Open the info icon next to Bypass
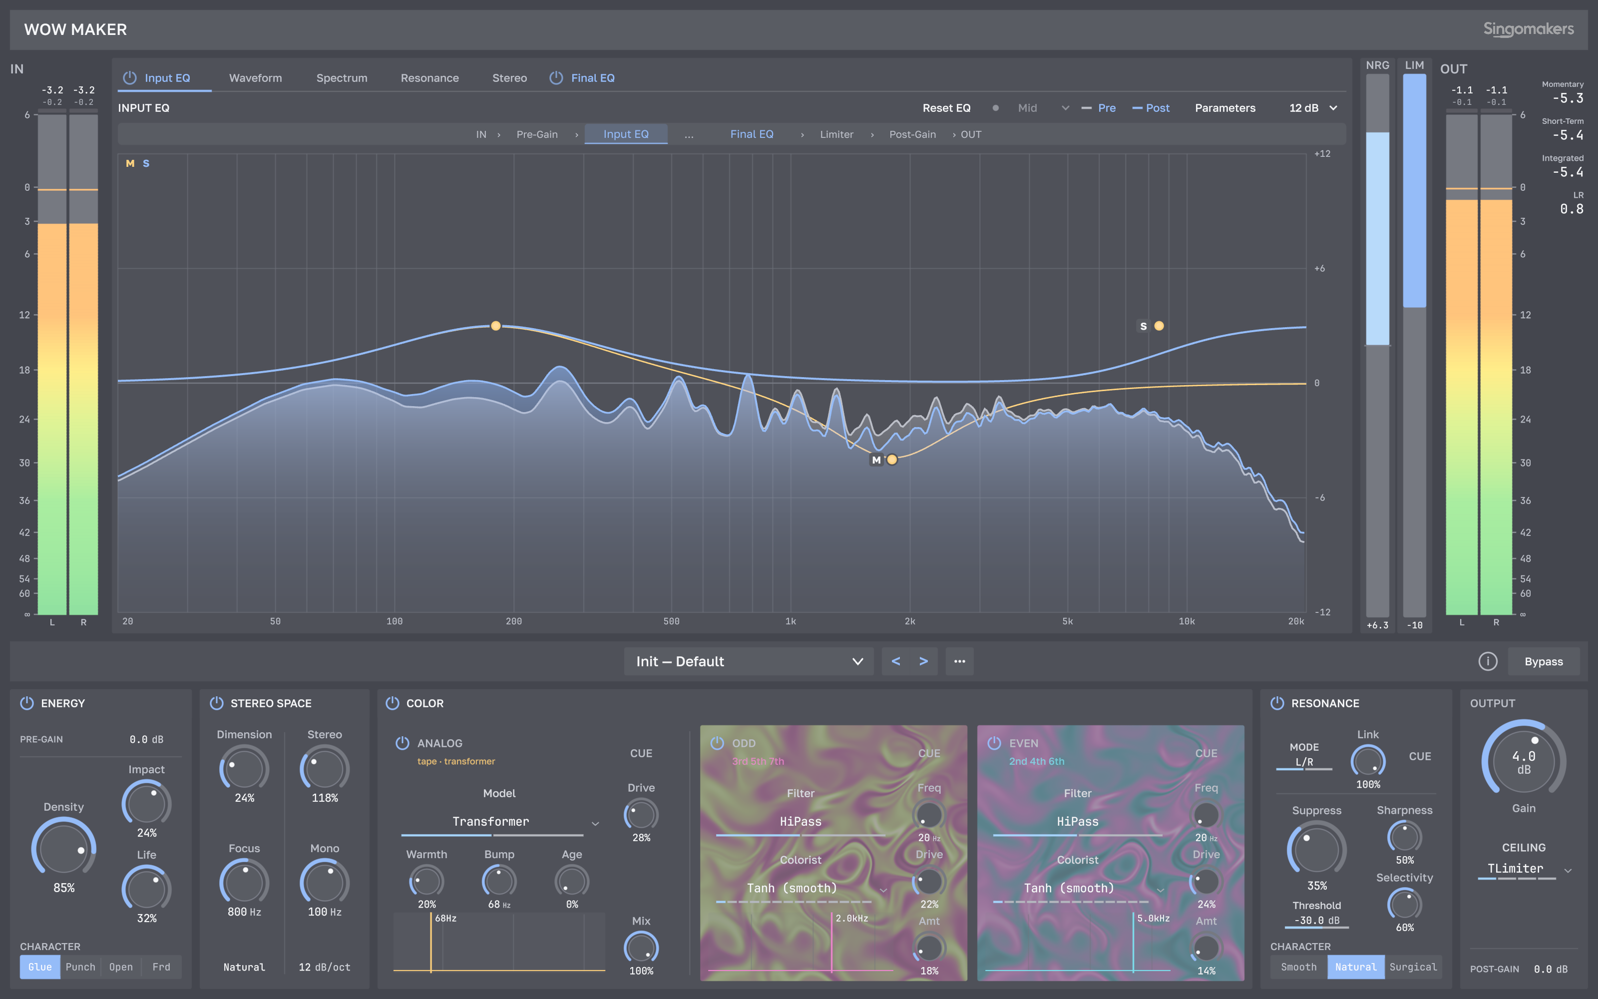Image resolution: width=1598 pixels, height=999 pixels. coord(1488,661)
